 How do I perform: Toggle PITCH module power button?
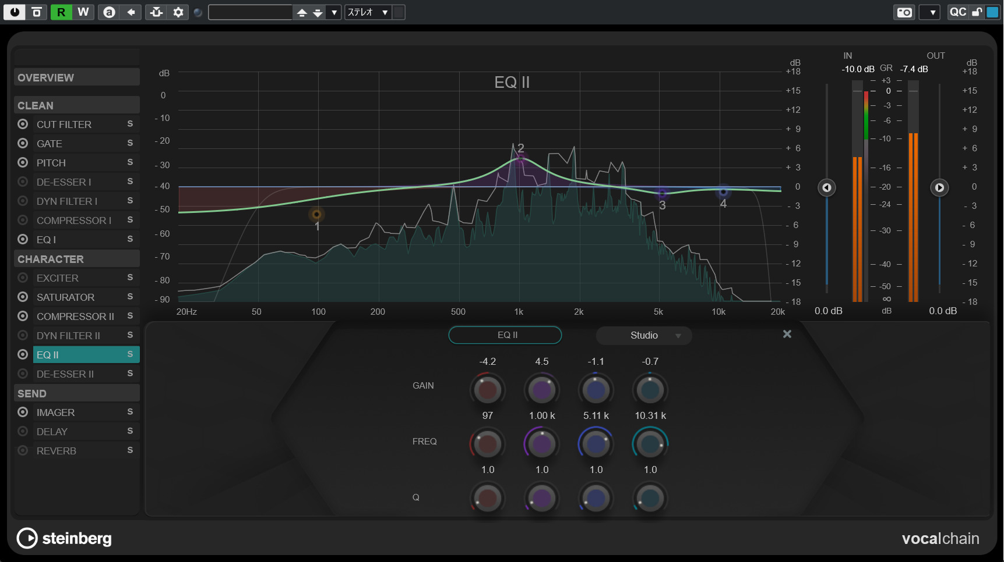click(23, 162)
